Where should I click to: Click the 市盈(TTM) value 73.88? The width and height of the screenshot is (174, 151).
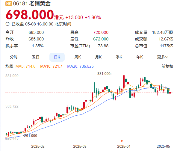(103, 46)
